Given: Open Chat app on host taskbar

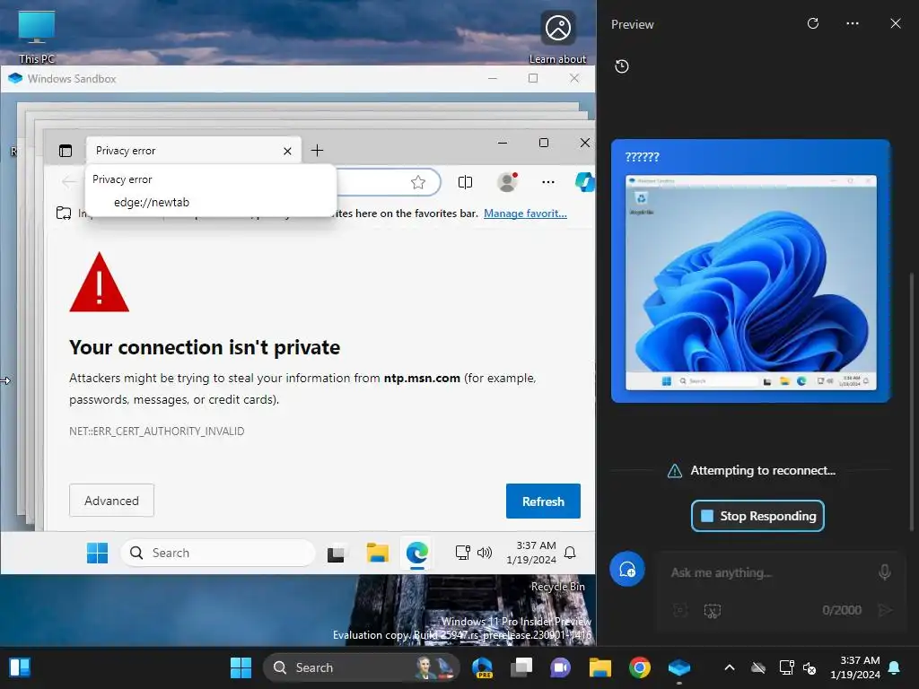Looking at the screenshot, I should 560,667.
